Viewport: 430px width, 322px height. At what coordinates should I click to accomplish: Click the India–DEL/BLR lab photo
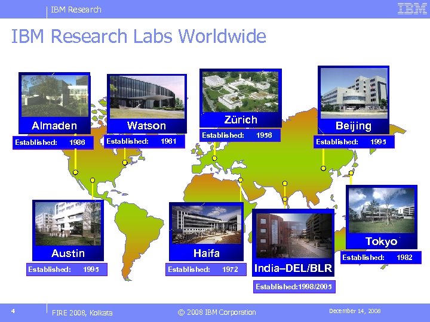294,236
